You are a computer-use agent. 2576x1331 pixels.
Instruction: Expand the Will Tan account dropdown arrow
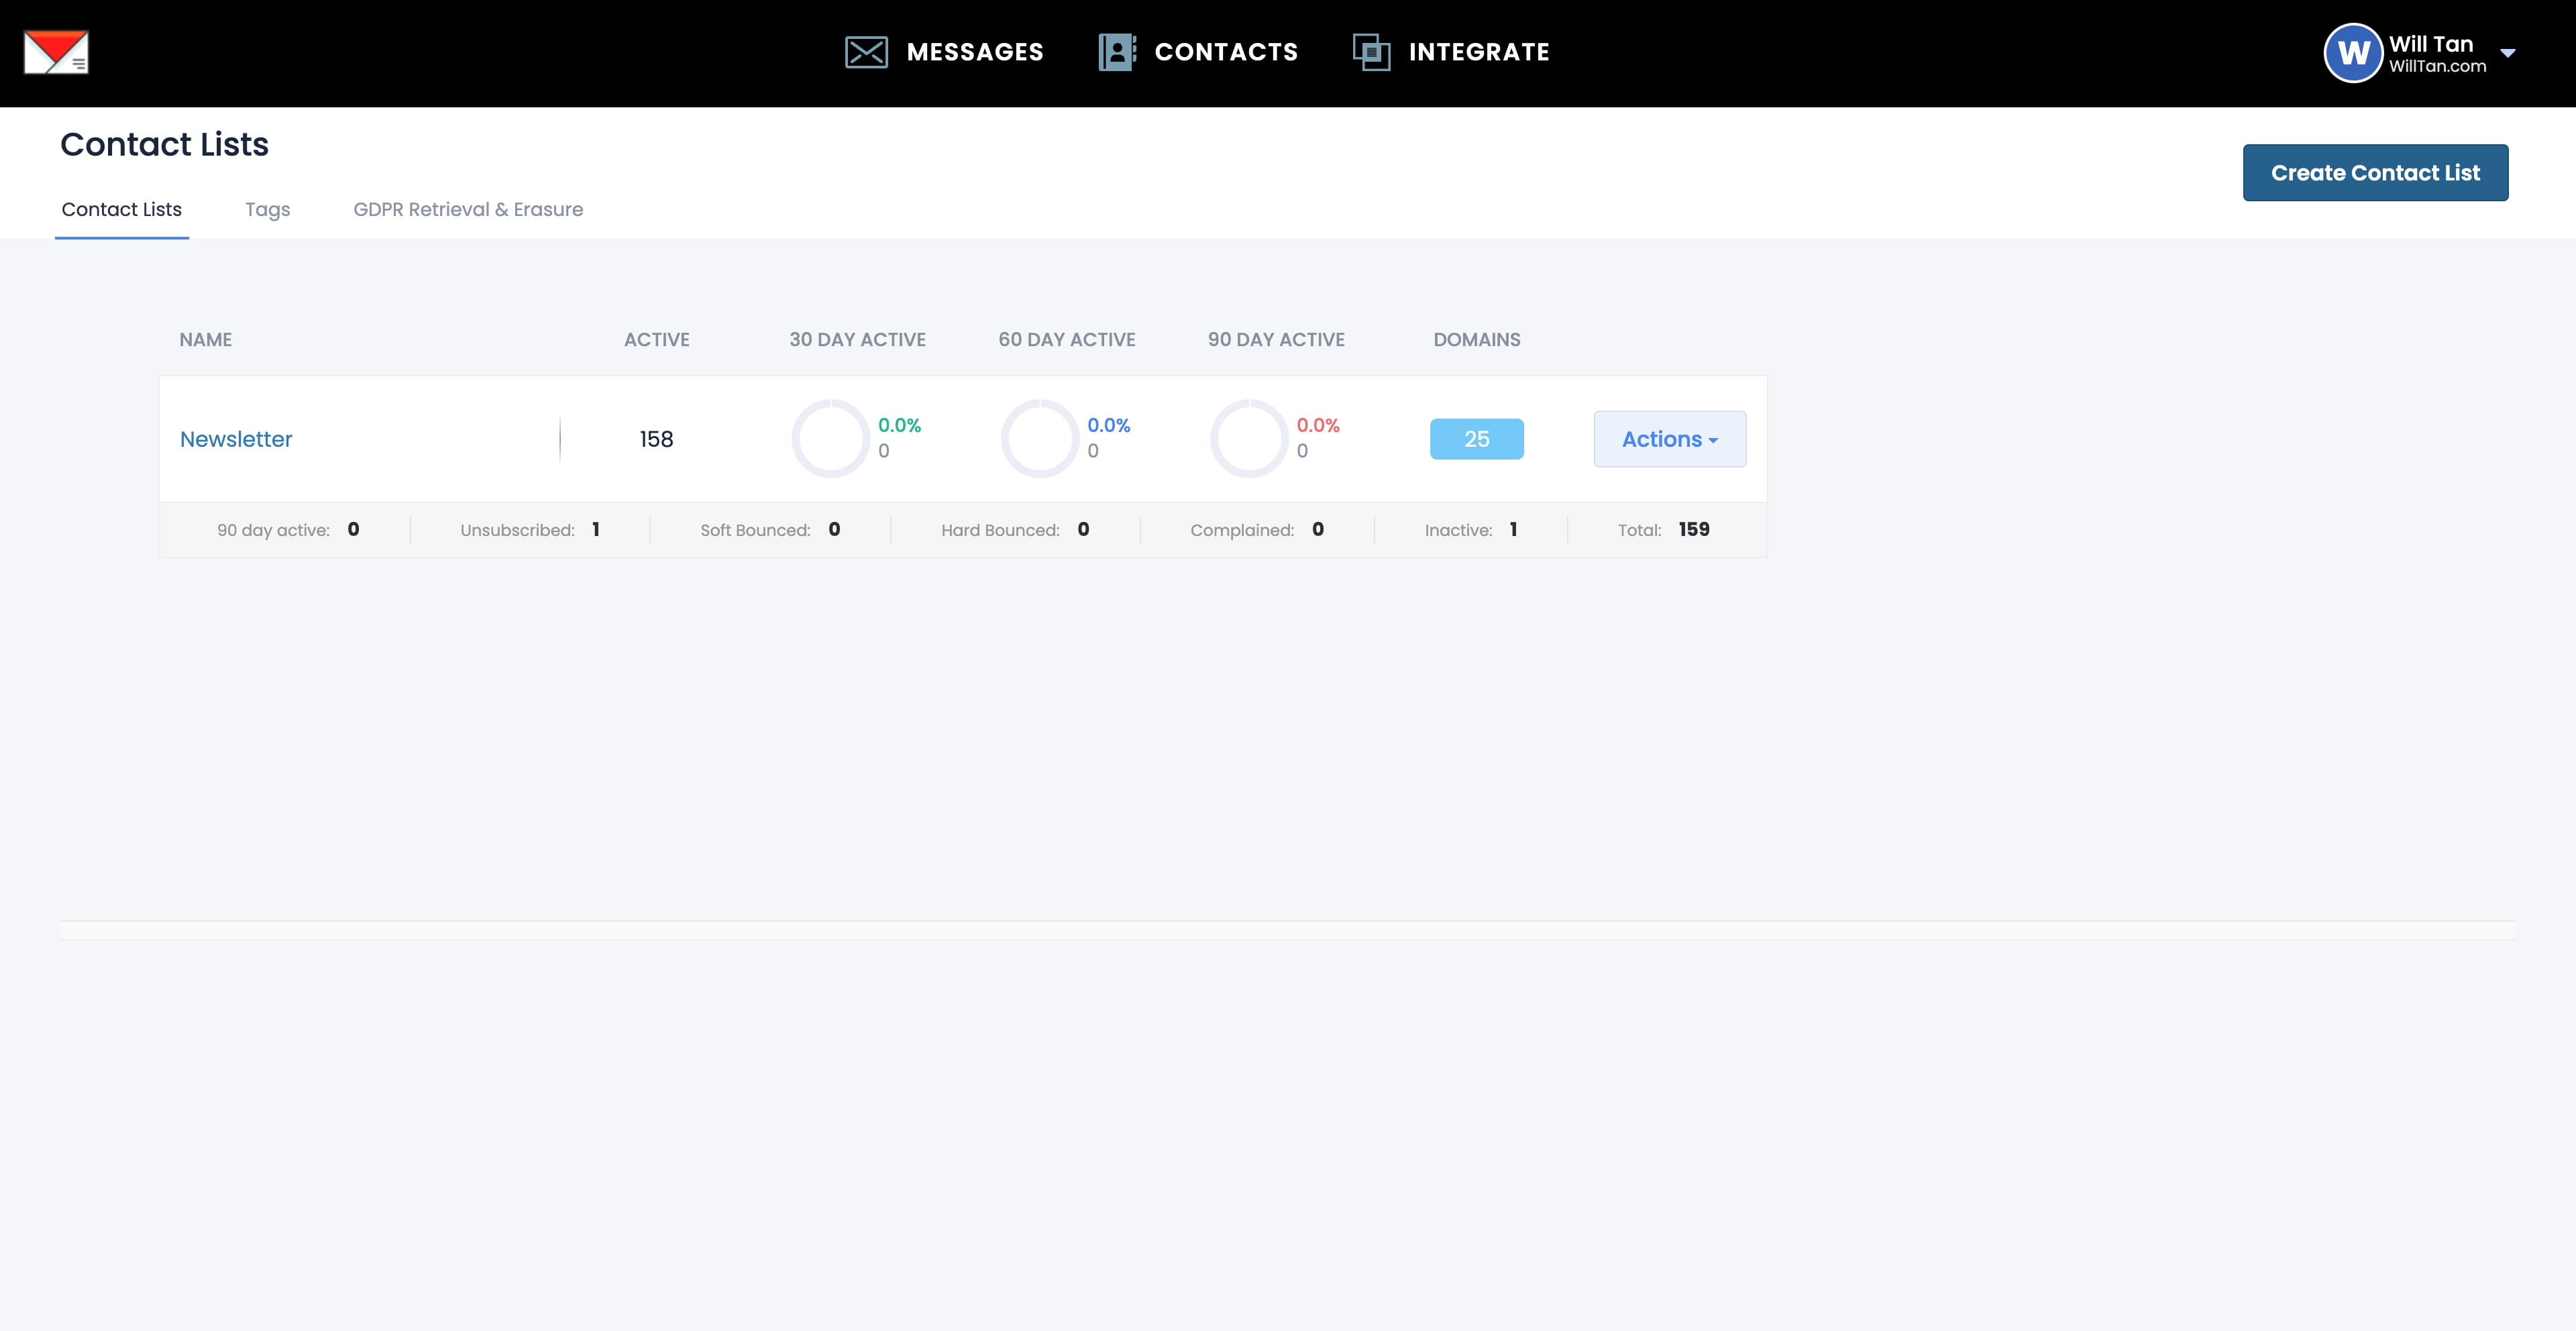[2507, 53]
